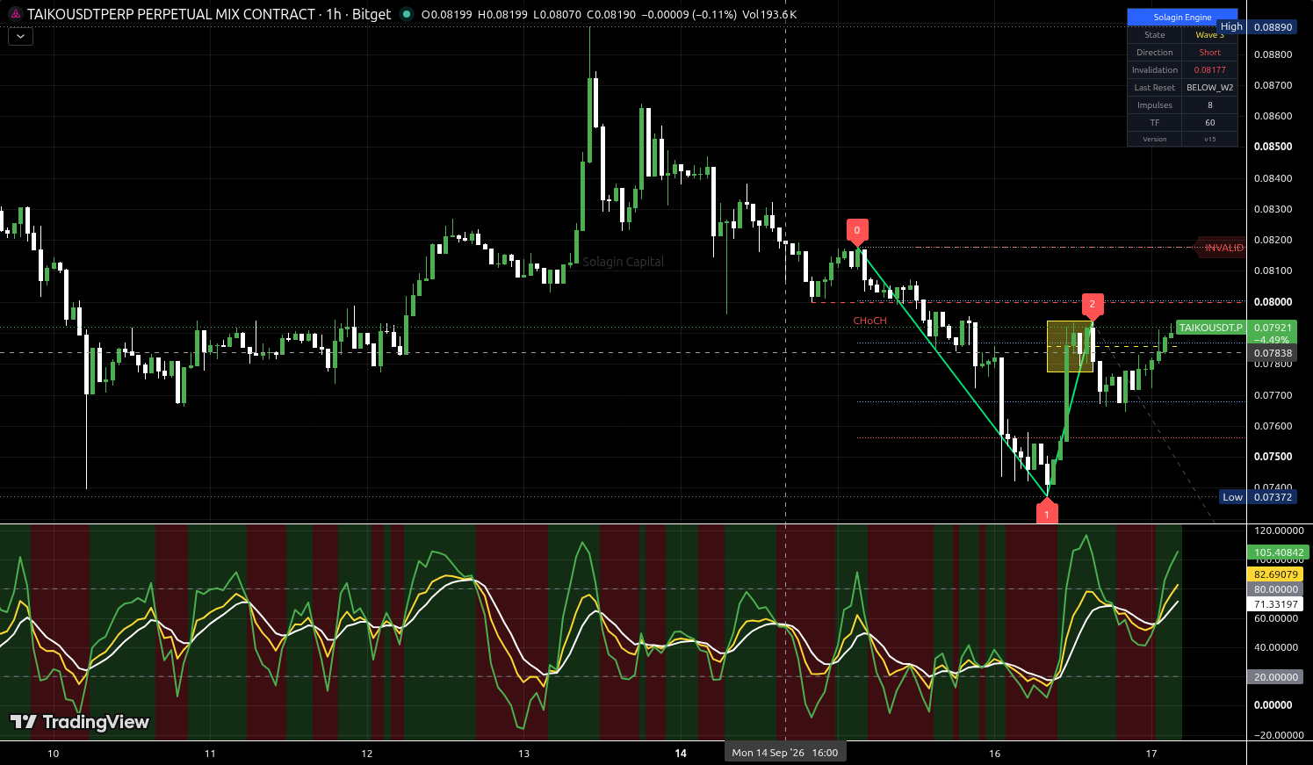Click the 'BELOW_W2' last reset cell
The width and height of the screenshot is (1313, 765).
pos(1209,88)
